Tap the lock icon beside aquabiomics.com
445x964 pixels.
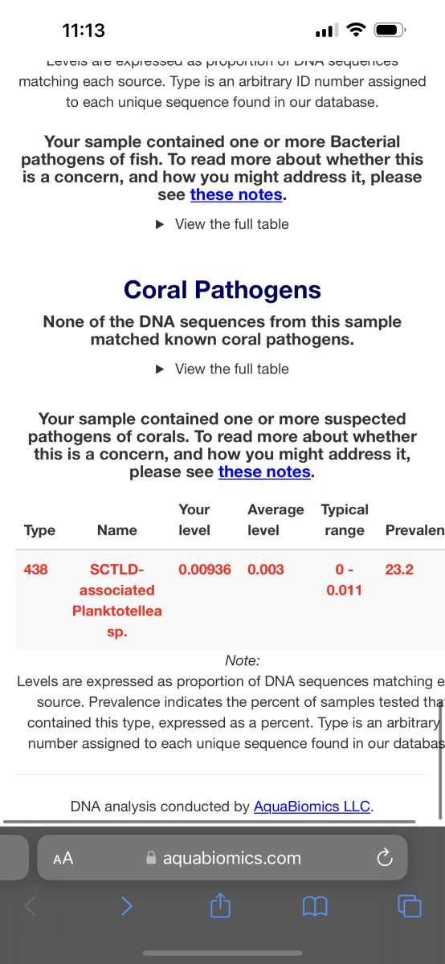(151, 858)
